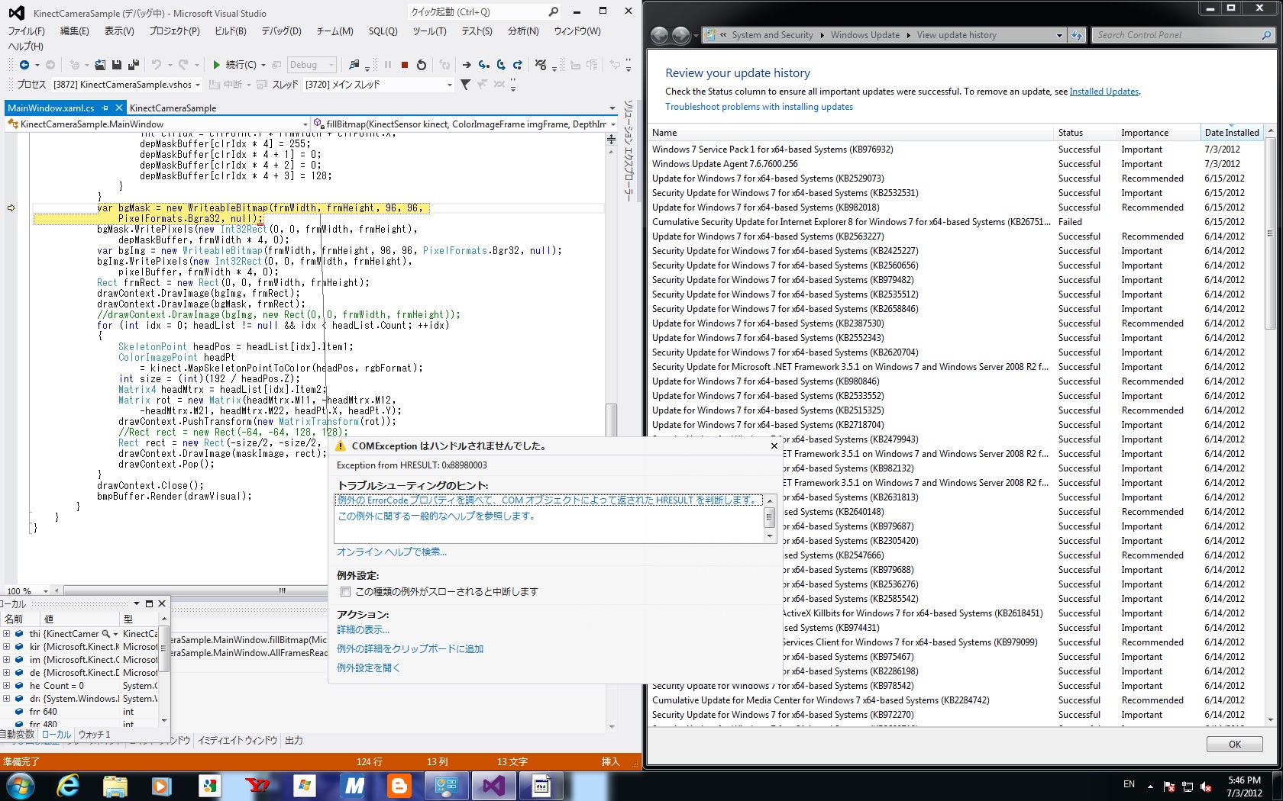Click the 詳細の表示 link in exception dialog
1283x801 pixels.
click(x=363, y=630)
